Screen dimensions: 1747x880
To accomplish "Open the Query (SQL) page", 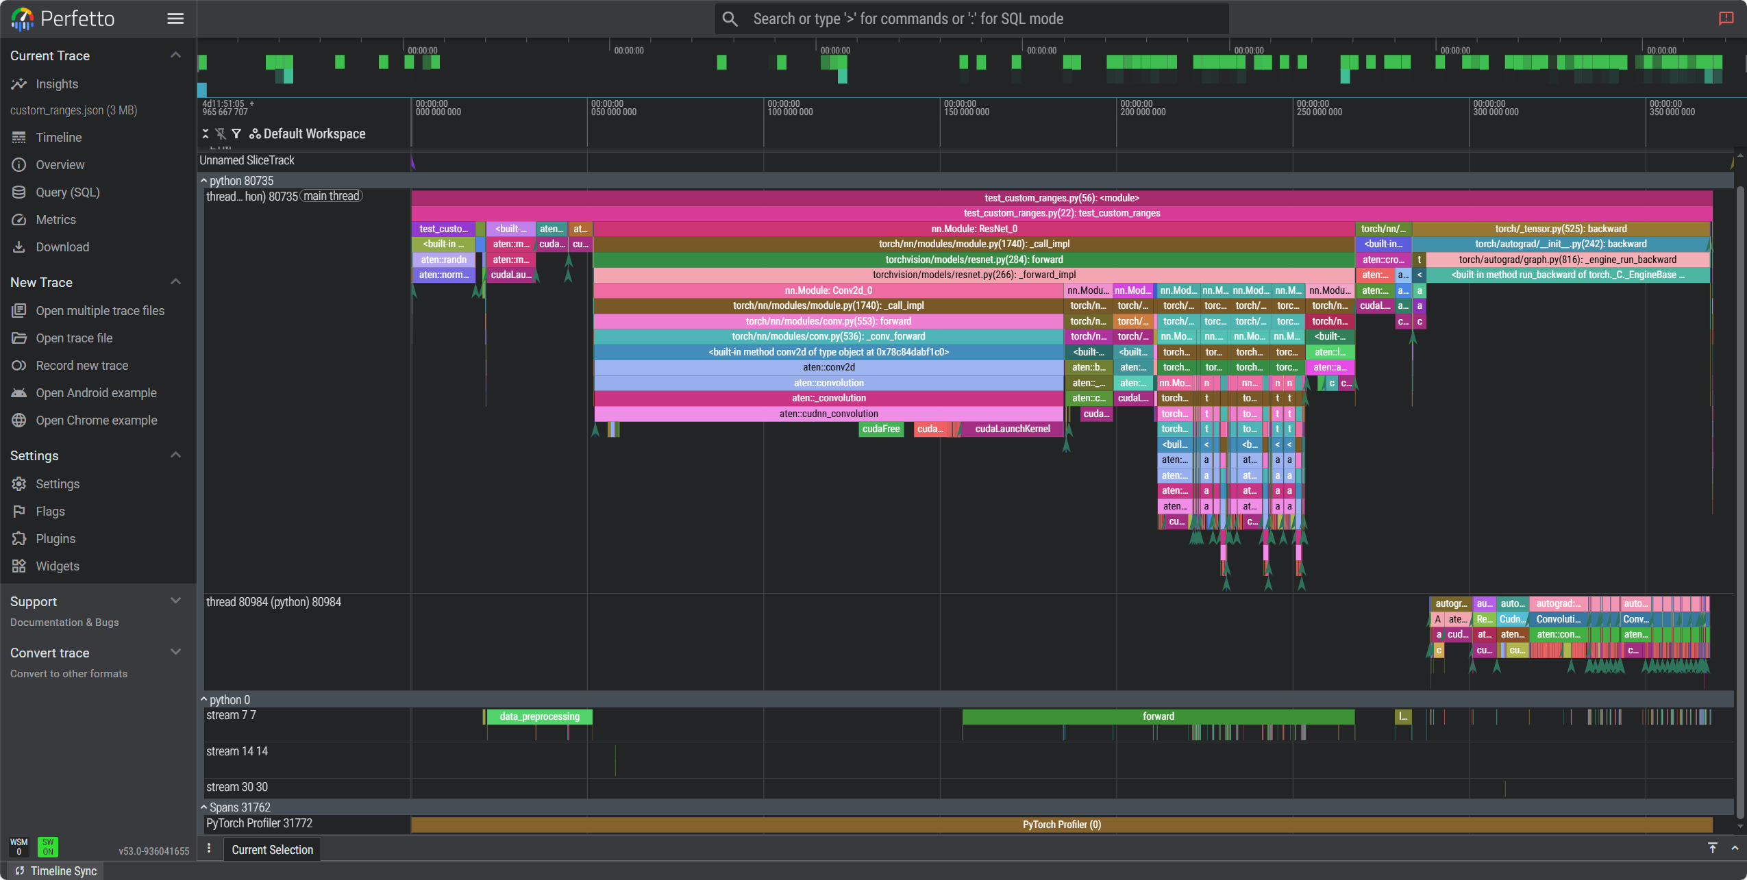I will coord(67,192).
